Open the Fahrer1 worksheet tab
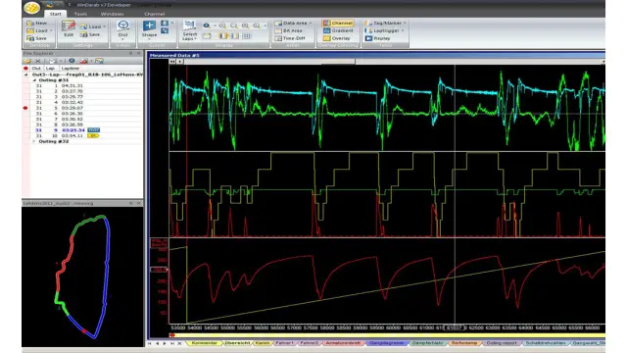Image resolution: width=627 pixels, height=353 pixels. (x=284, y=343)
